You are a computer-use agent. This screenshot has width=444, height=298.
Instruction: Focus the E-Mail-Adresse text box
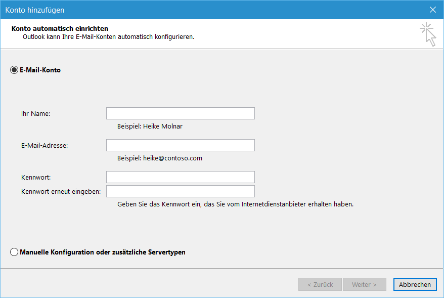(181, 145)
